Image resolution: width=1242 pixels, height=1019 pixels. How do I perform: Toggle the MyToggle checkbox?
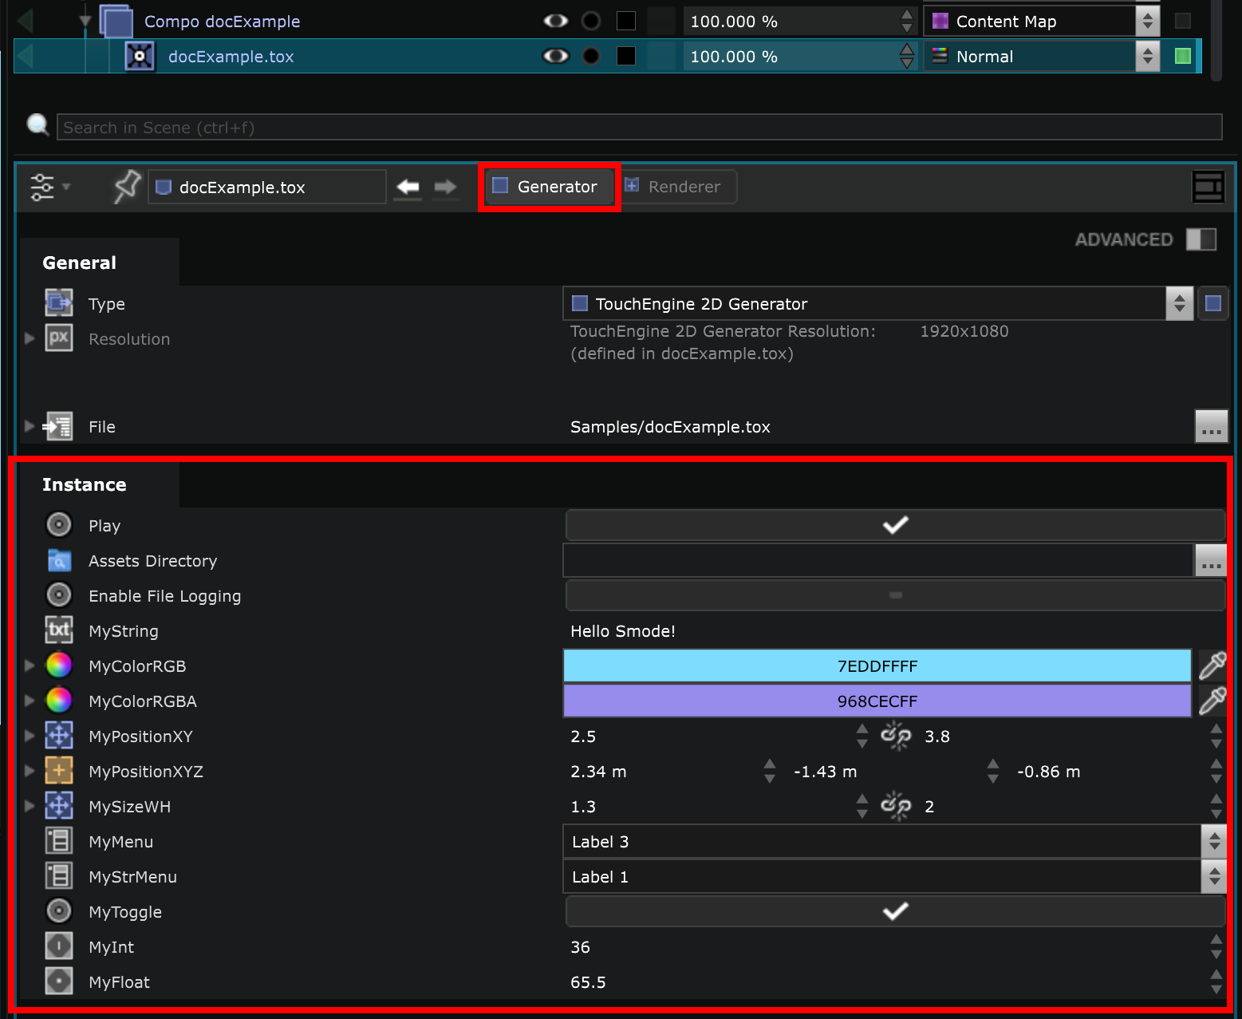tap(895, 911)
